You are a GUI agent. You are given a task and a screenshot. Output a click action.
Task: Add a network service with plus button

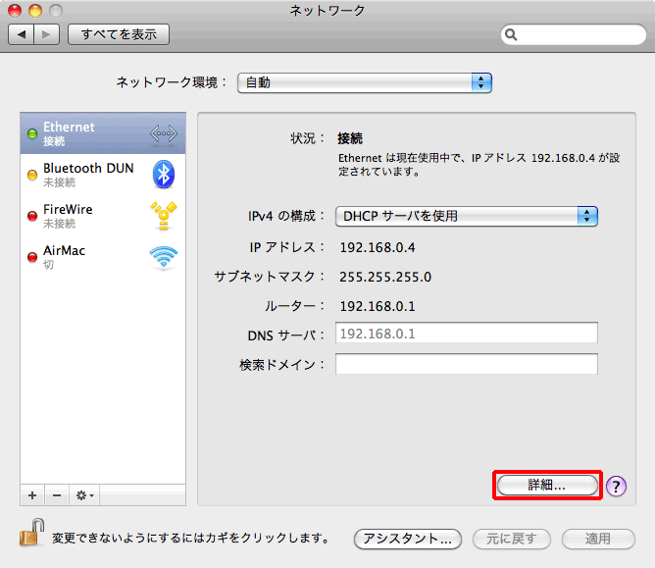coord(32,495)
